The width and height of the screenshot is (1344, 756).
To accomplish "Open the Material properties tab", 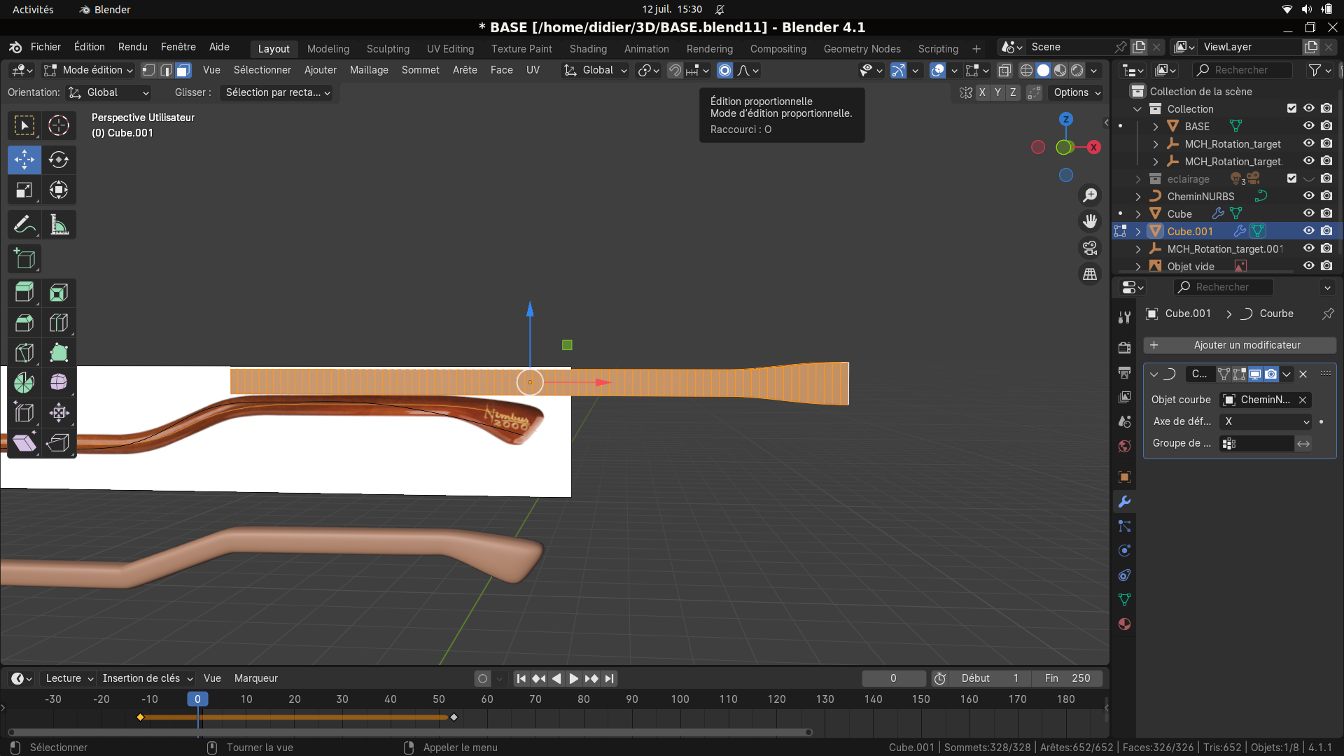I will 1124,624.
